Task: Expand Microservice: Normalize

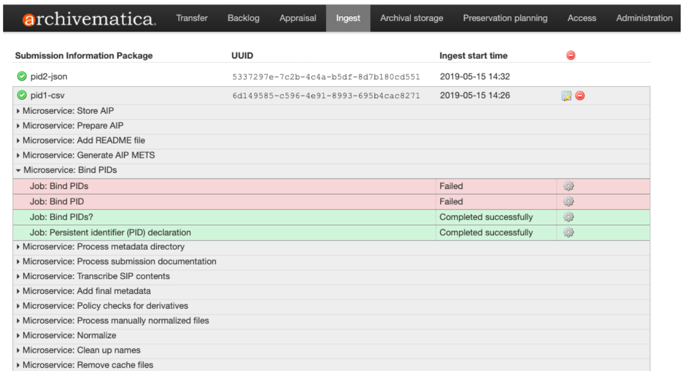Action: point(67,336)
